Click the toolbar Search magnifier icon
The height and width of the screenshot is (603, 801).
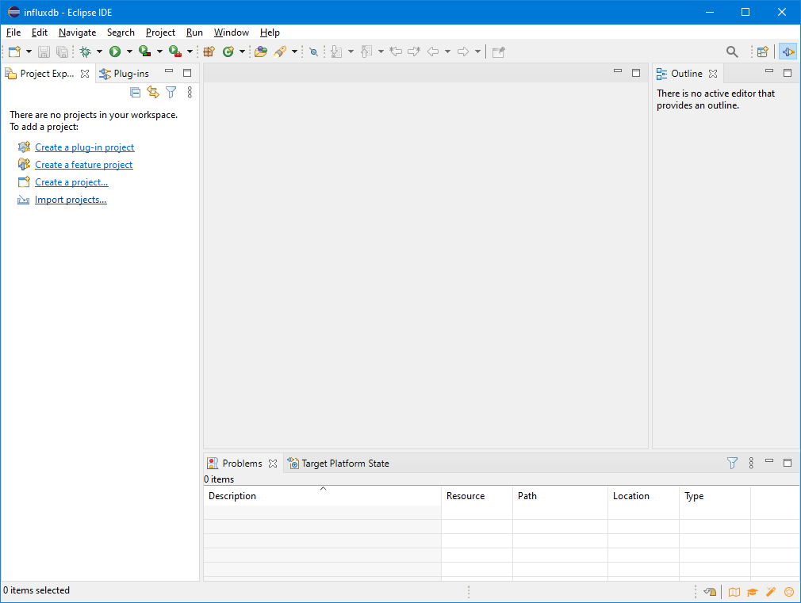point(732,52)
